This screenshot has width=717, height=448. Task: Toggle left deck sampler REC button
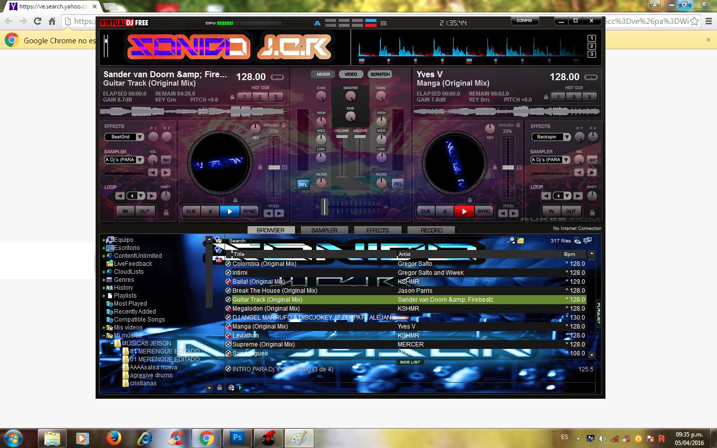tap(166, 160)
